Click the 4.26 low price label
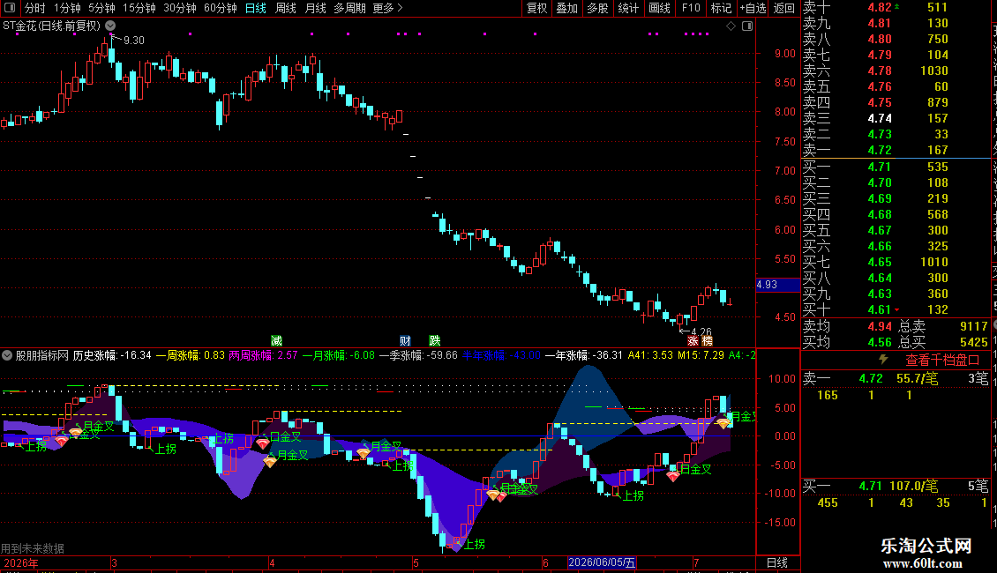Viewport: 997px width, 573px height. click(701, 331)
